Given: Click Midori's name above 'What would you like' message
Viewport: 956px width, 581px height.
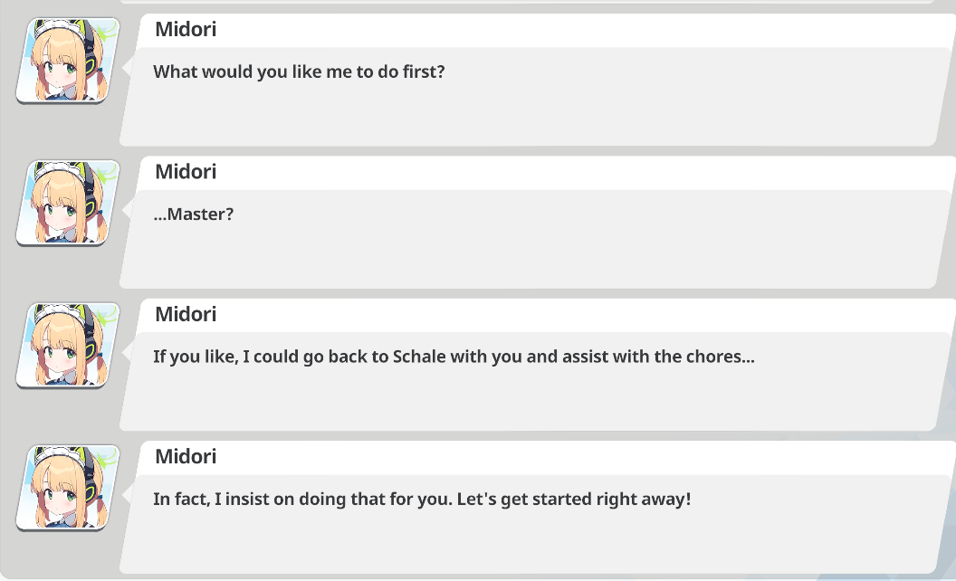Looking at the screenshot, I should (186, 30).
